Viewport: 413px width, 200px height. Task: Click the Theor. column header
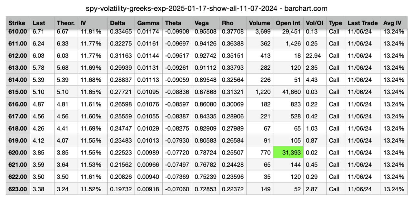[66, 23]
